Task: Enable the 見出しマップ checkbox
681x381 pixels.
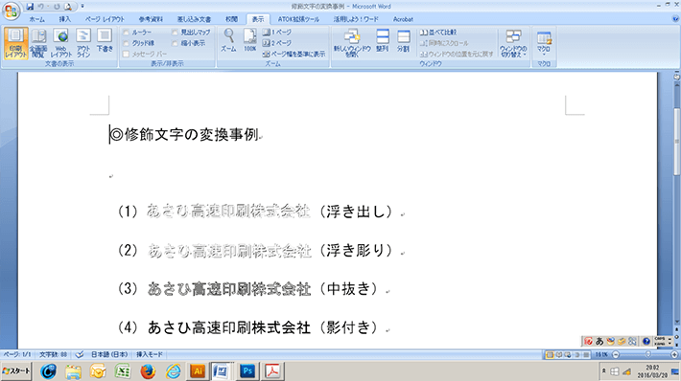Action: point(175,33)
